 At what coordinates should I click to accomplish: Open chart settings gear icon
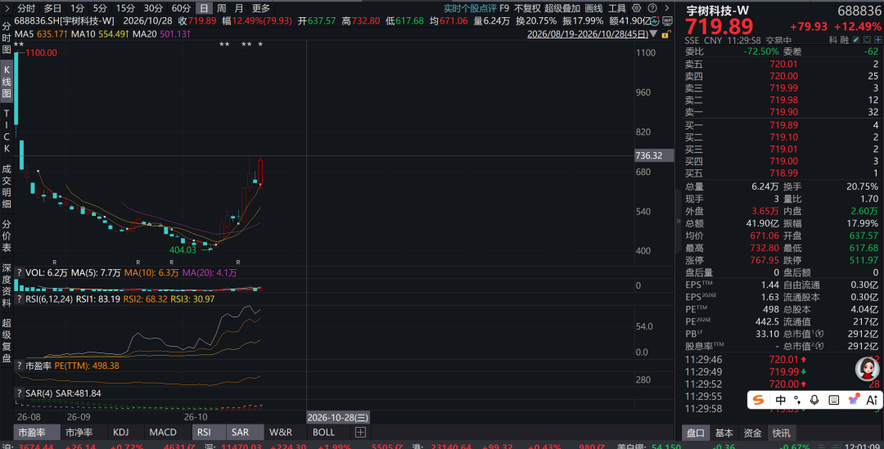point(637,8)
